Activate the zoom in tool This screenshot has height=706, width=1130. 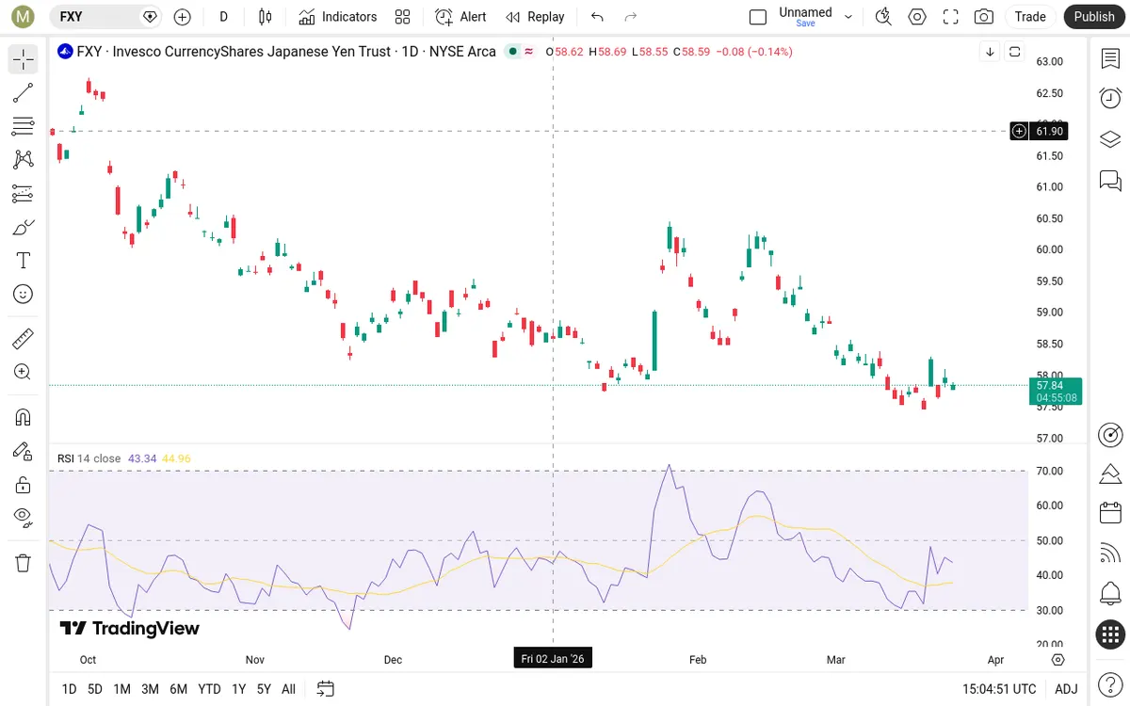(x=24, y=372)
